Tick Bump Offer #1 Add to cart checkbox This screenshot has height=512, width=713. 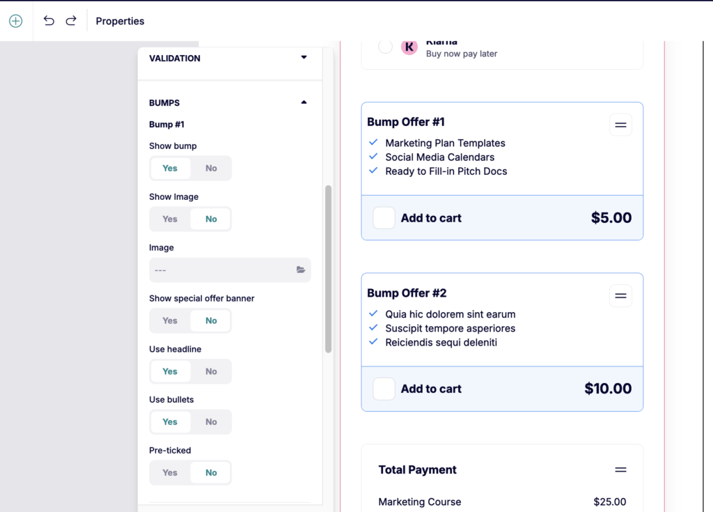(384, 218)
